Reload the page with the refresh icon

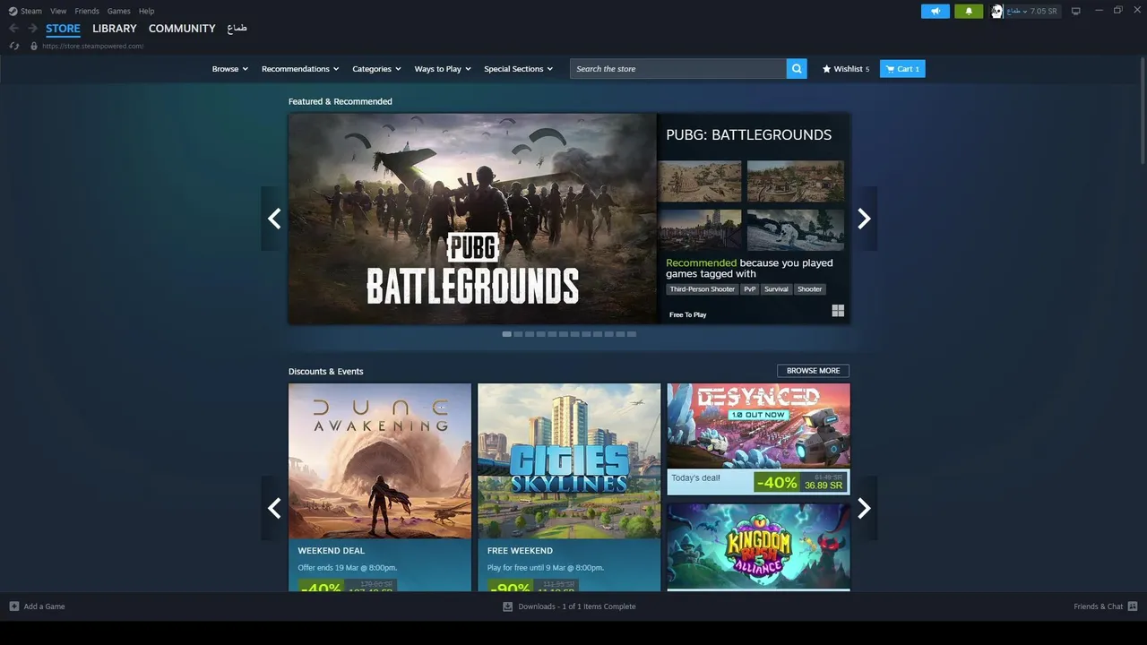click(x=14, y=46)
